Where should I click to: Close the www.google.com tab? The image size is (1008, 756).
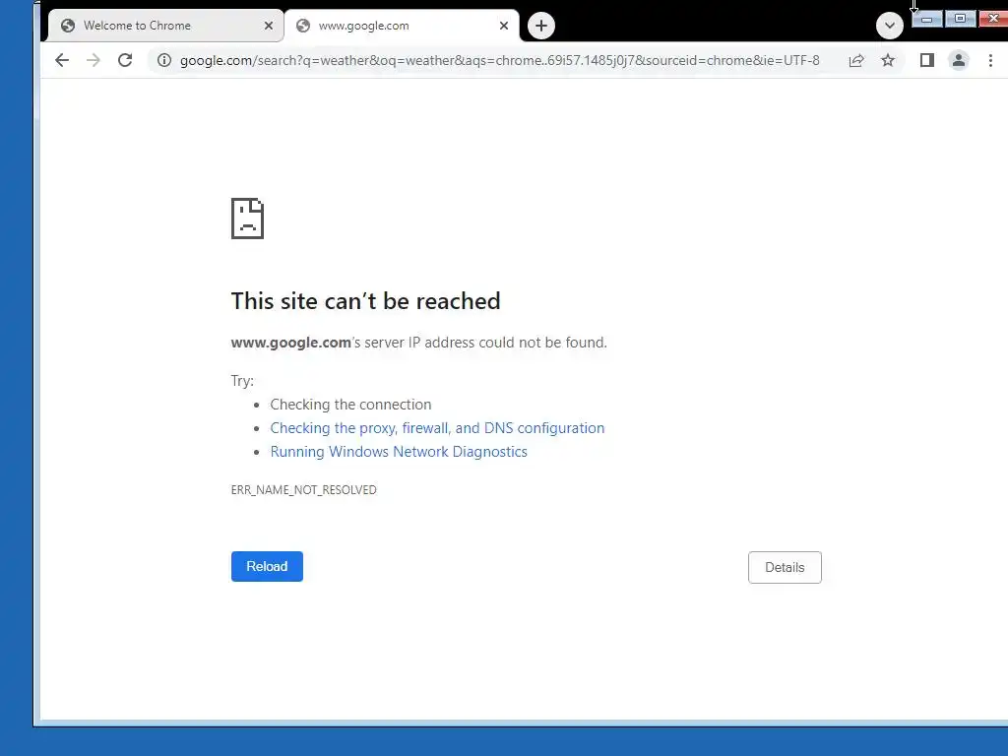click(x=504, y=26)
